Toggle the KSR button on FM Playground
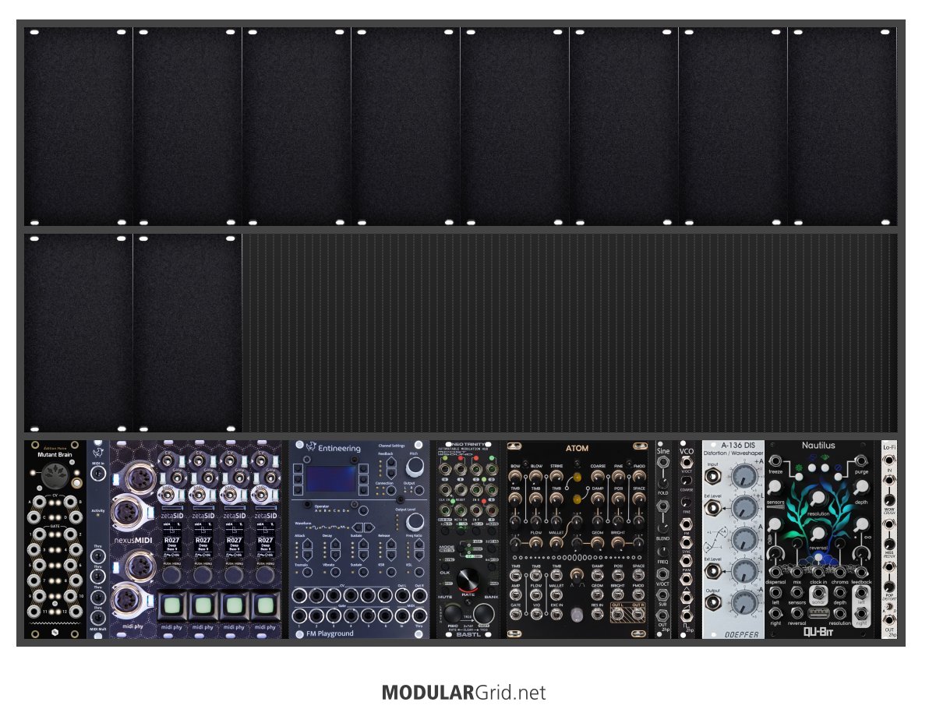This screenshot has width=929, height=709. click(x=391, y=572)
